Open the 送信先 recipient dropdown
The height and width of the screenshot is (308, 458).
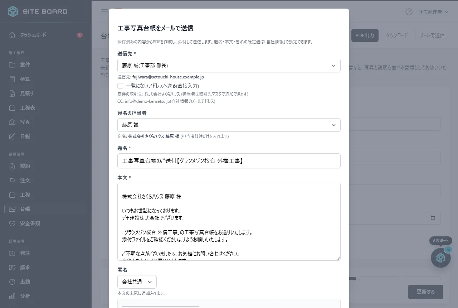click(x=229, y=66)
